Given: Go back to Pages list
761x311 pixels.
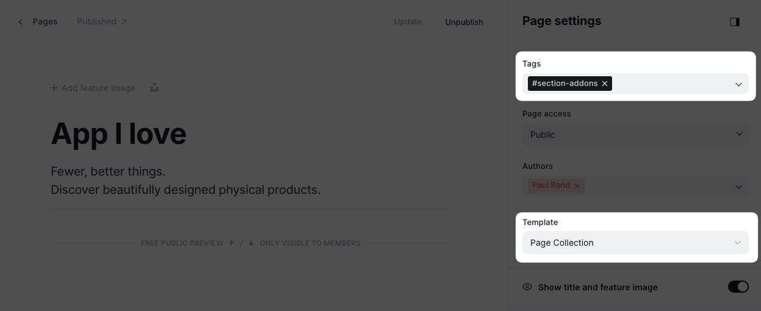Looking at the screenshot, I should click(45, 22).
